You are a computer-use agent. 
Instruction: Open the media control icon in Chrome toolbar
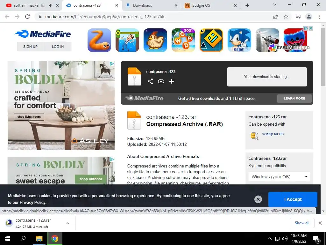[298, 17]
